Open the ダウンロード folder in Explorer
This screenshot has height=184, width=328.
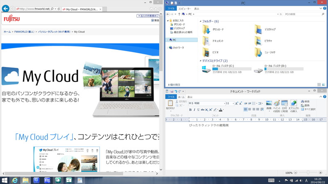pyautogui.click(x=206, y=29)
